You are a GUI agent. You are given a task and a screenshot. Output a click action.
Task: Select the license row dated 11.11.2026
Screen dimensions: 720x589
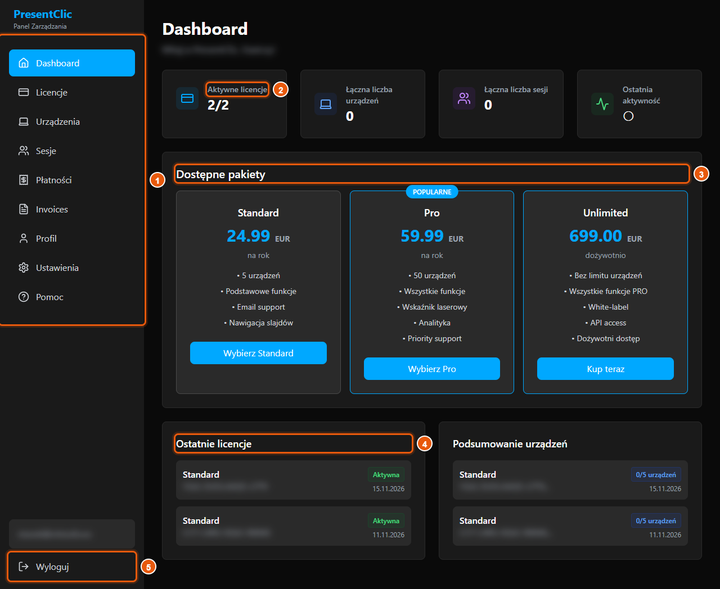294,526
